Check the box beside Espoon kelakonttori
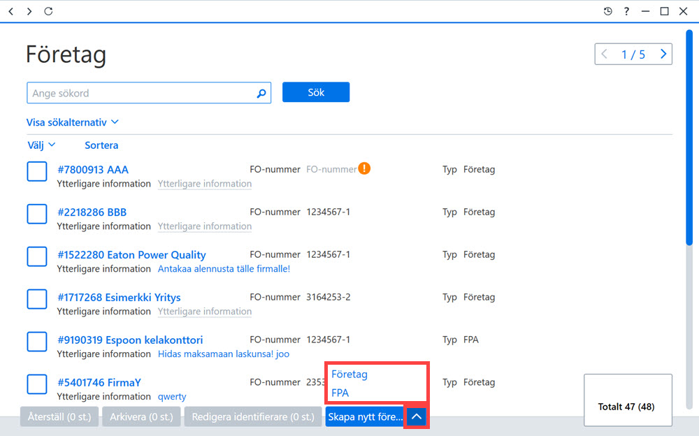Image resolution: width=699 pixels, height=436 pixels. point(37,342)
